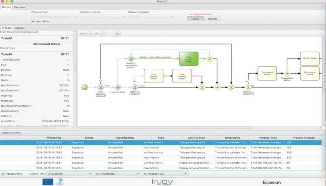Select the first 14:19:53 event row
Image resolution: width=326 pixels, height=186 pixels.
[161, 142]
